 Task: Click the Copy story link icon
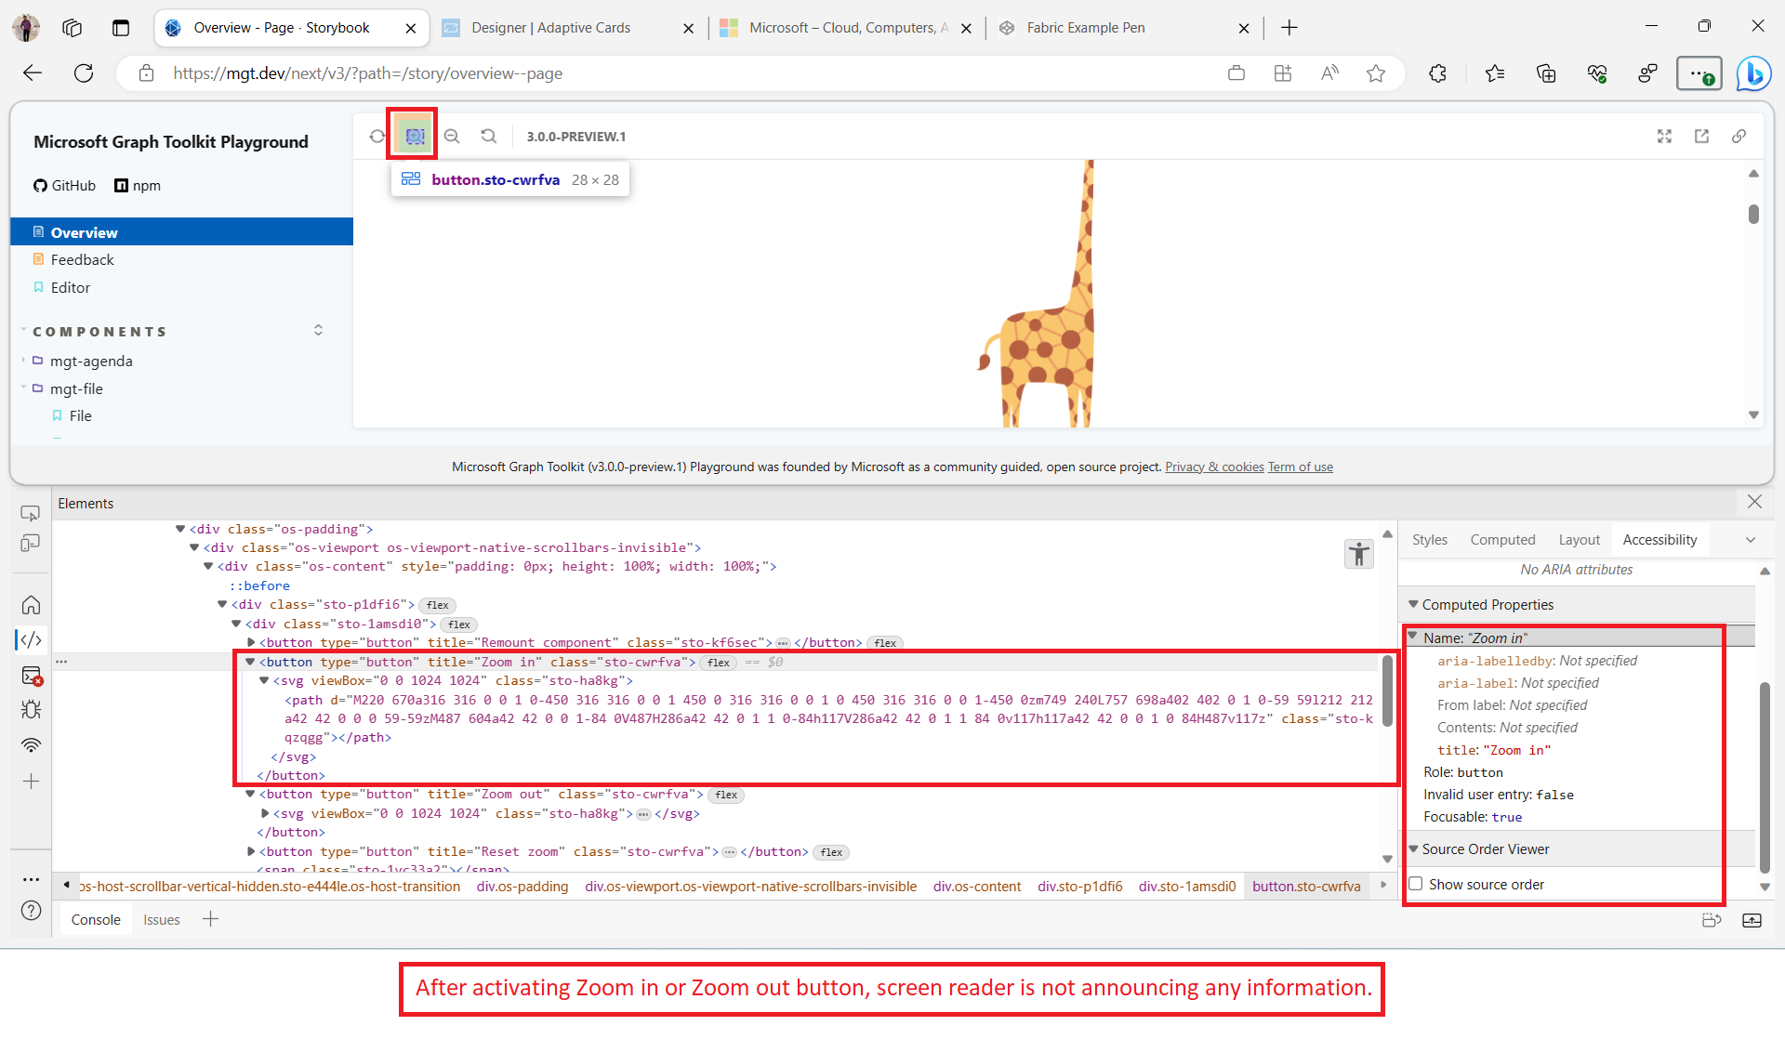(x=1739, y=136)
